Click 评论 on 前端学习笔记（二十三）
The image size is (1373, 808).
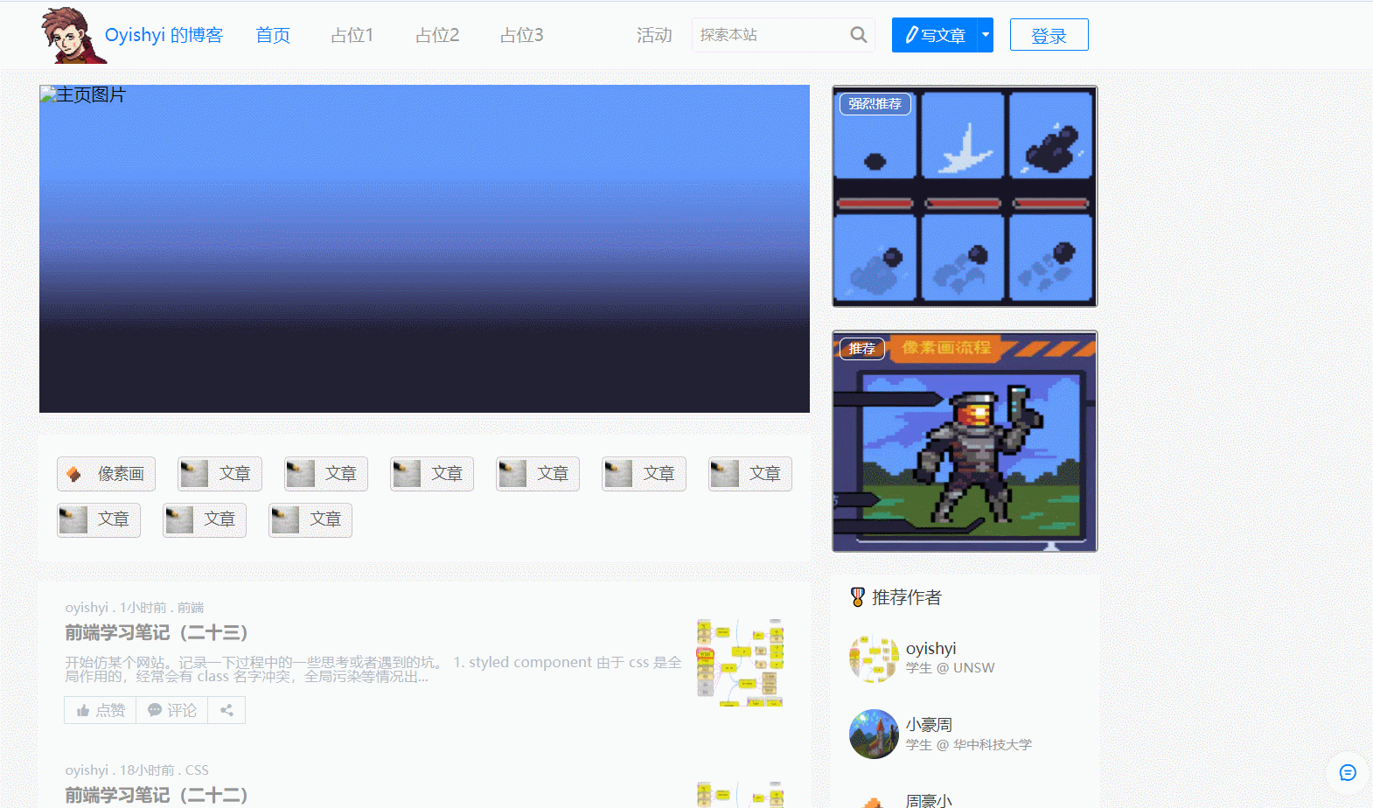click(172, 710)
